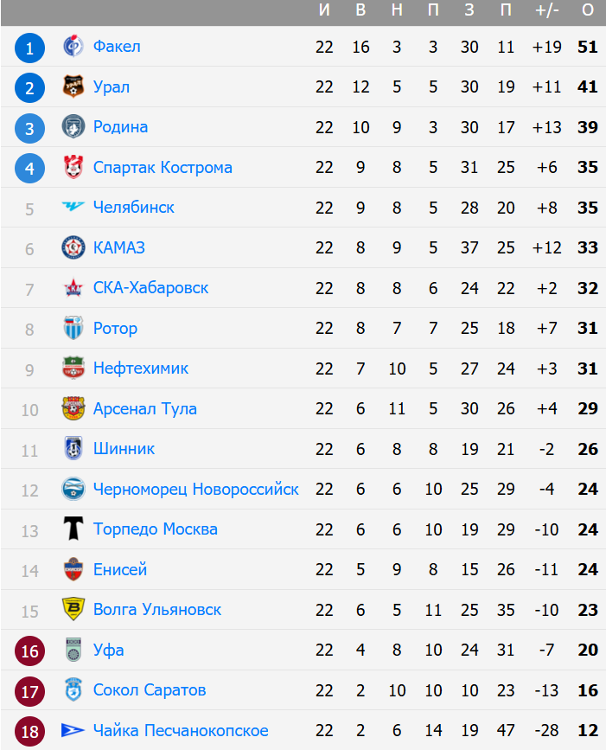Screen dimensions: 606x750
Task: Click the Чайка Песчанокопское arrow logo
Action: (x=73, y=731)
